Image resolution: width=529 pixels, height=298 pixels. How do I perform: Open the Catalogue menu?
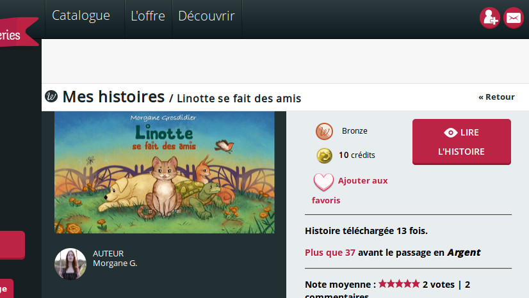(x=81, y=16)
